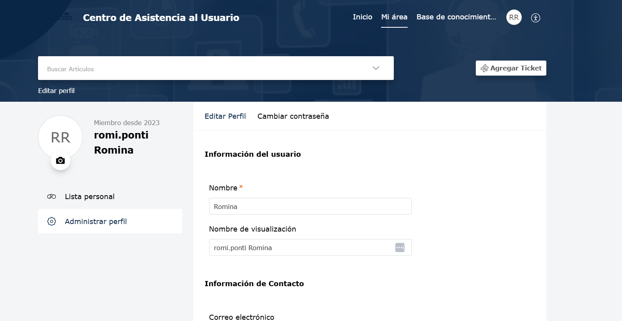
Task: Switch to Cambiar contraseña tab
Action: click(x=293, y=116)
